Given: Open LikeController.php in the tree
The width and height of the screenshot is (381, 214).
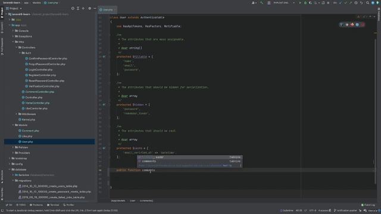Looking at the screenshot, I should click(36, 108).
